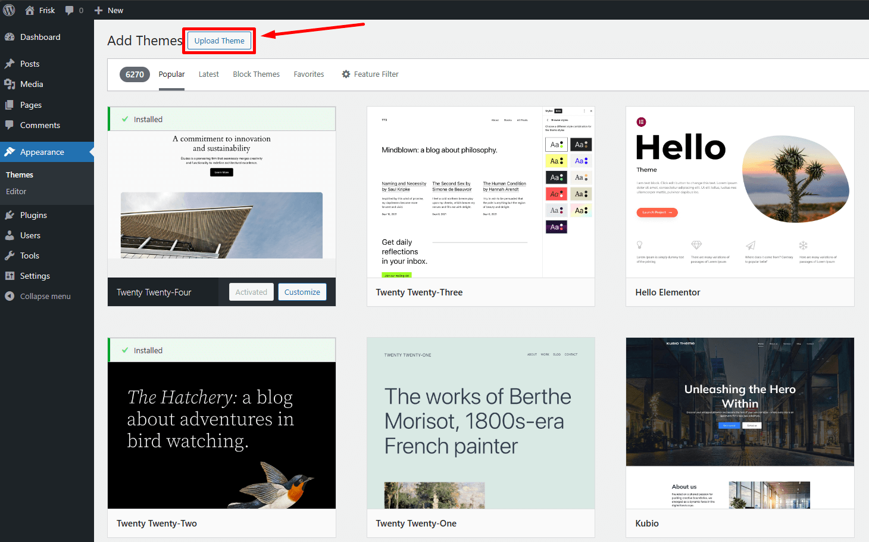Open the Kubio theme preview thumbnail
This screenshot has width=869, height=542.
(x=739, y=423)
